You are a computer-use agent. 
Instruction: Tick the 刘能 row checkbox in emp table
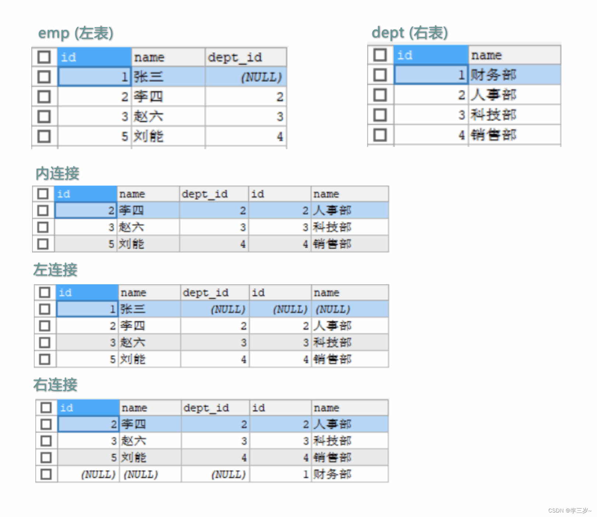44,137
